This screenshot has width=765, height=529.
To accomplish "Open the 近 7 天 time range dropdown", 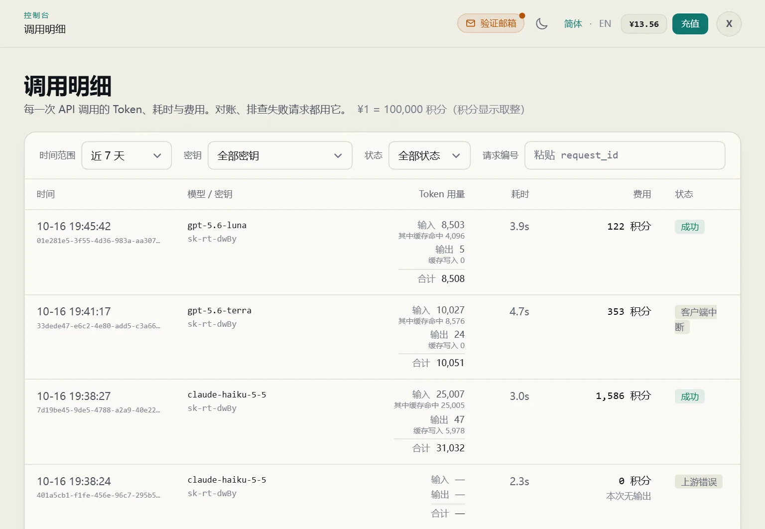I will 127,155.
